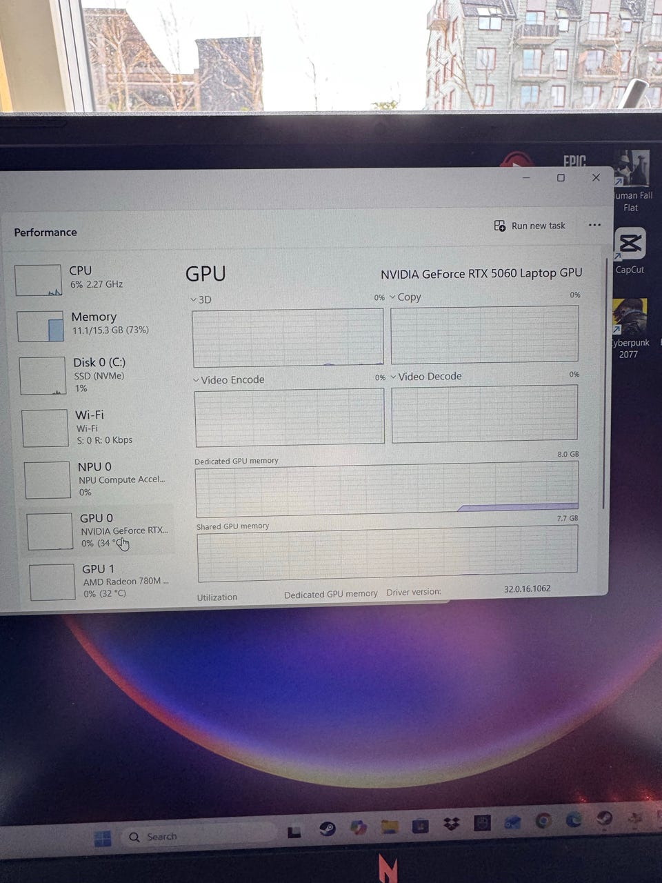Click the Copy engine usage graph
Image resolution: width=662 pixels, height=883 pixels.
484,335
